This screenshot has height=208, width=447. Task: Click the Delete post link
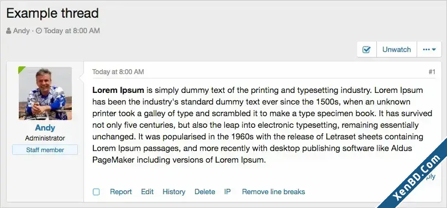coord(204,192)
